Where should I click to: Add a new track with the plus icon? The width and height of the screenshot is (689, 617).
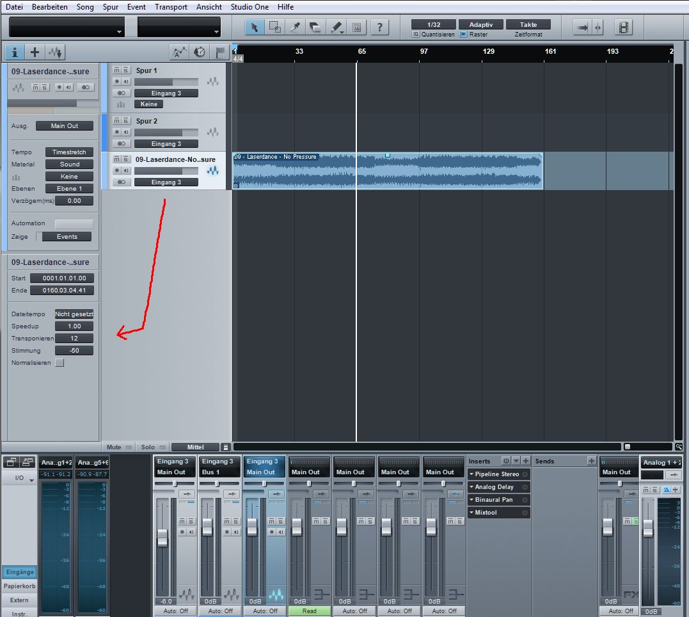pos(35,52)
